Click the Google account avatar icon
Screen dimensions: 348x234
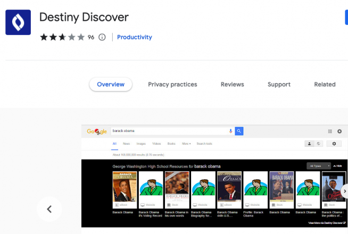coord(339,131)
